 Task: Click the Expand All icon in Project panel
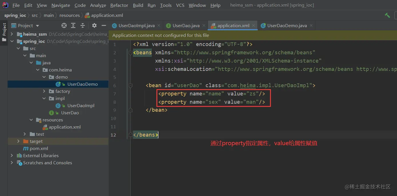tap(73, 26)
